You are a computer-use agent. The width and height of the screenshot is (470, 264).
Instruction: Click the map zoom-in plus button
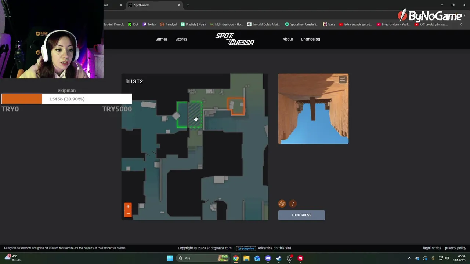click(128, 206)
